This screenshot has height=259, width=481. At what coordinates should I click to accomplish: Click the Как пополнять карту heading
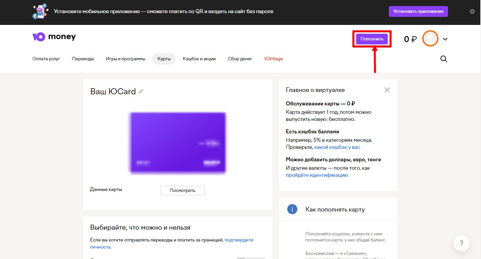click(335, 209)
